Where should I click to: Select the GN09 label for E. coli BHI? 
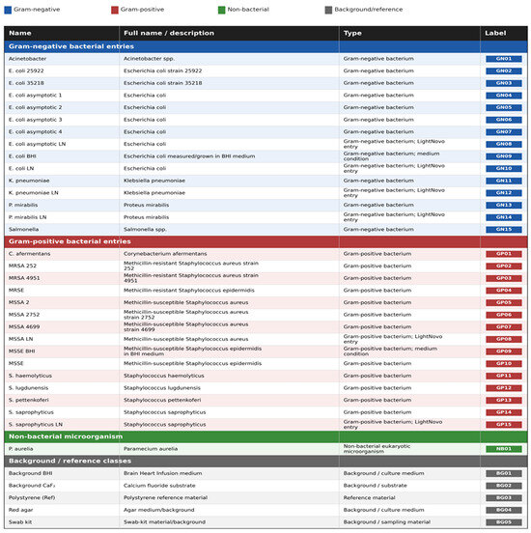tap(503, 156)
